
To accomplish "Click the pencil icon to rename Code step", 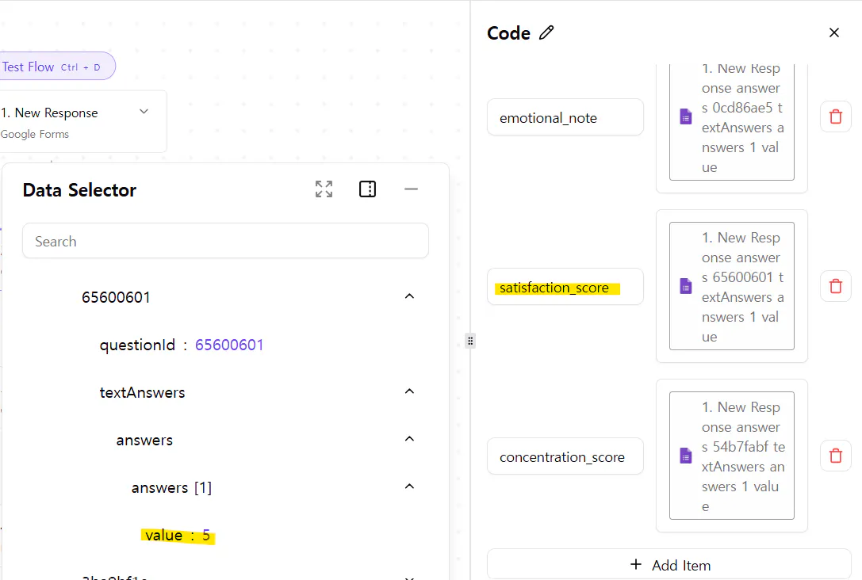I will [546, 32].
